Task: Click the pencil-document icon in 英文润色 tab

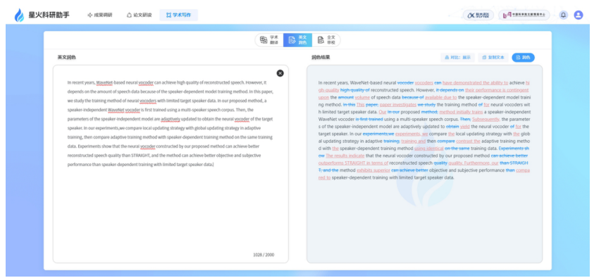Action: (292, 40)
